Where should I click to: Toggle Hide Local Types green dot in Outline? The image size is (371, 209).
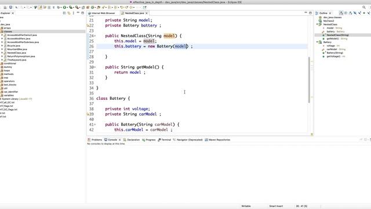tap(364, 13)
